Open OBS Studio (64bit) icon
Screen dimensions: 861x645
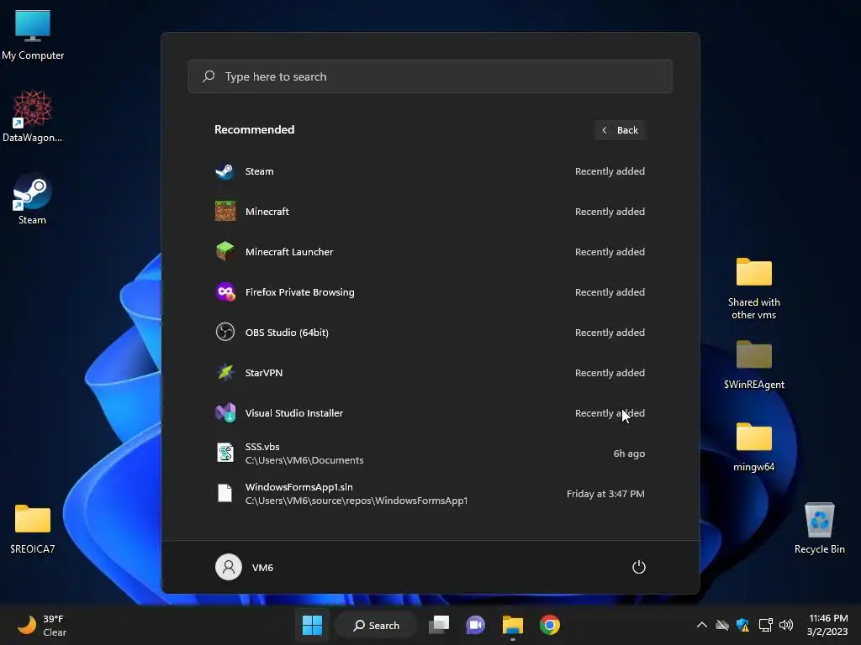click(x=225, y=332)
